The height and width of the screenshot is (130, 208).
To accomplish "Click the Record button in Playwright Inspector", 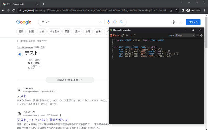I will [115, 35].
